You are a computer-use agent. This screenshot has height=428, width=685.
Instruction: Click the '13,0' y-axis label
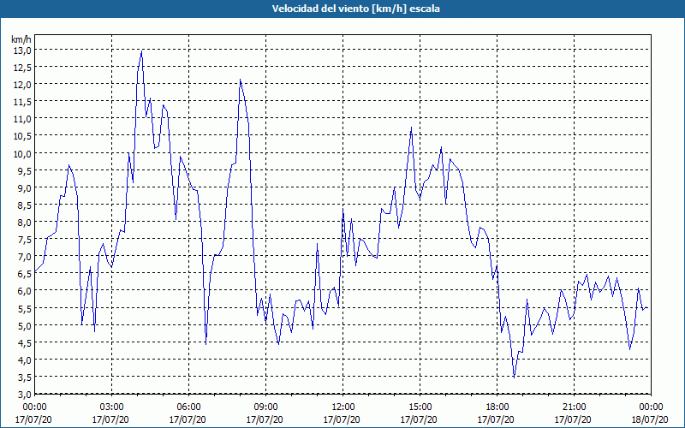click(22, 51)
